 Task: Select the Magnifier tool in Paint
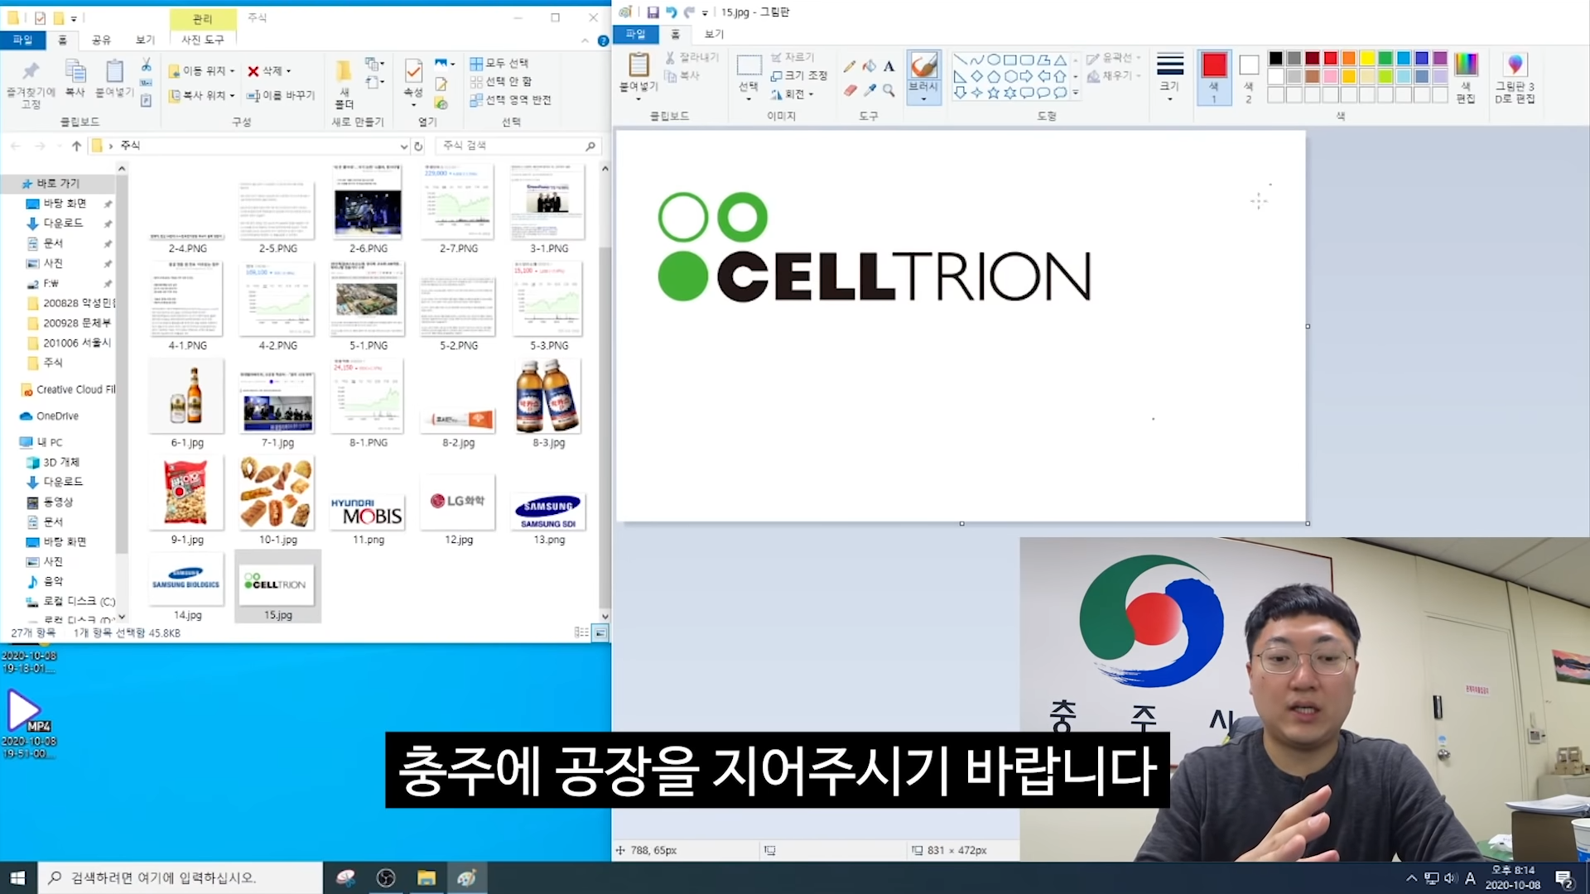[889, 90]
